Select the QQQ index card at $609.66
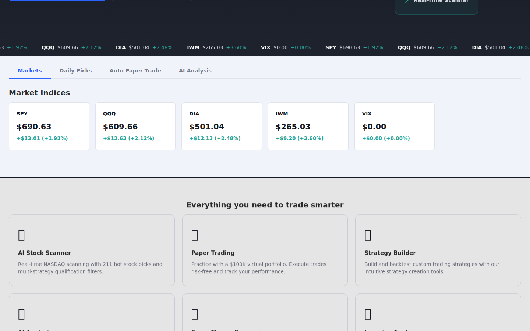The height and width of the screenshot is (331, 530). (135, 126)
